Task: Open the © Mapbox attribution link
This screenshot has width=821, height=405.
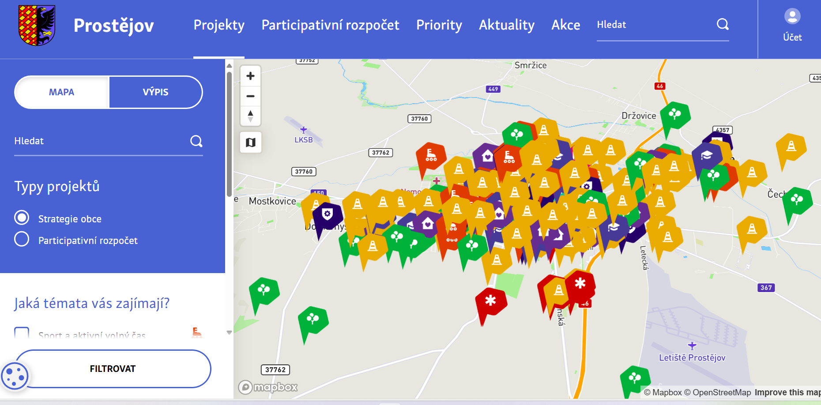Action: [663, 392]
